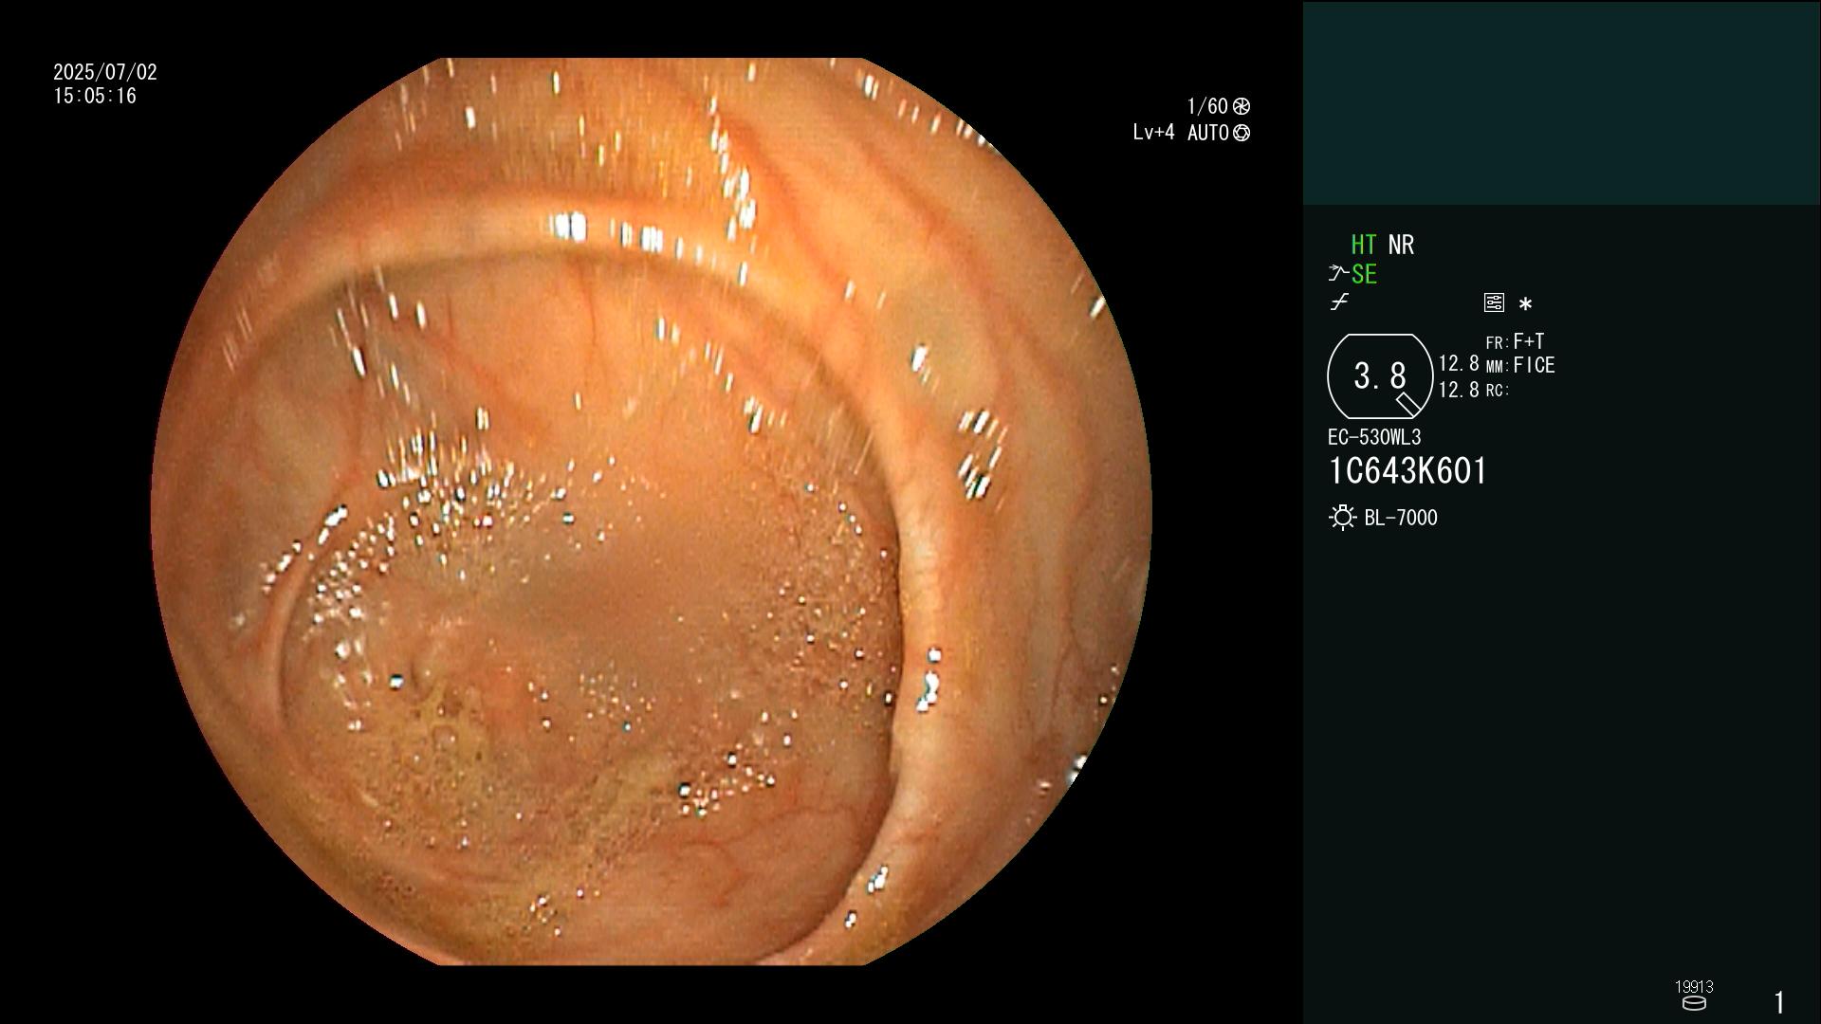Click the 1/60 shutter speed value
1821x1024 pixels.
click(x=1207, y=106)
